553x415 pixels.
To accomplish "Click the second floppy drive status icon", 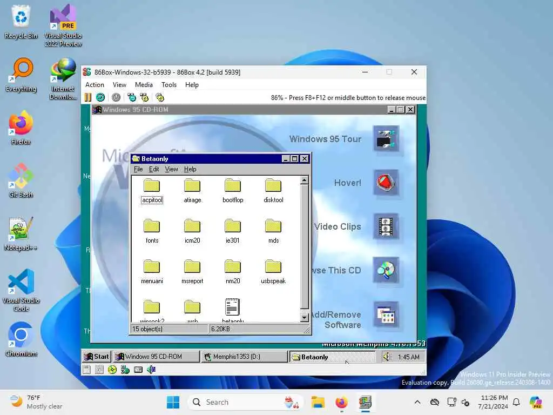I will [x=99, y=370].
